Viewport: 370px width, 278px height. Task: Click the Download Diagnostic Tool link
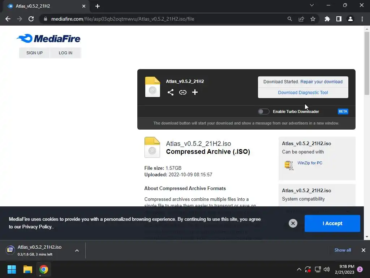[x=303, y=92]
